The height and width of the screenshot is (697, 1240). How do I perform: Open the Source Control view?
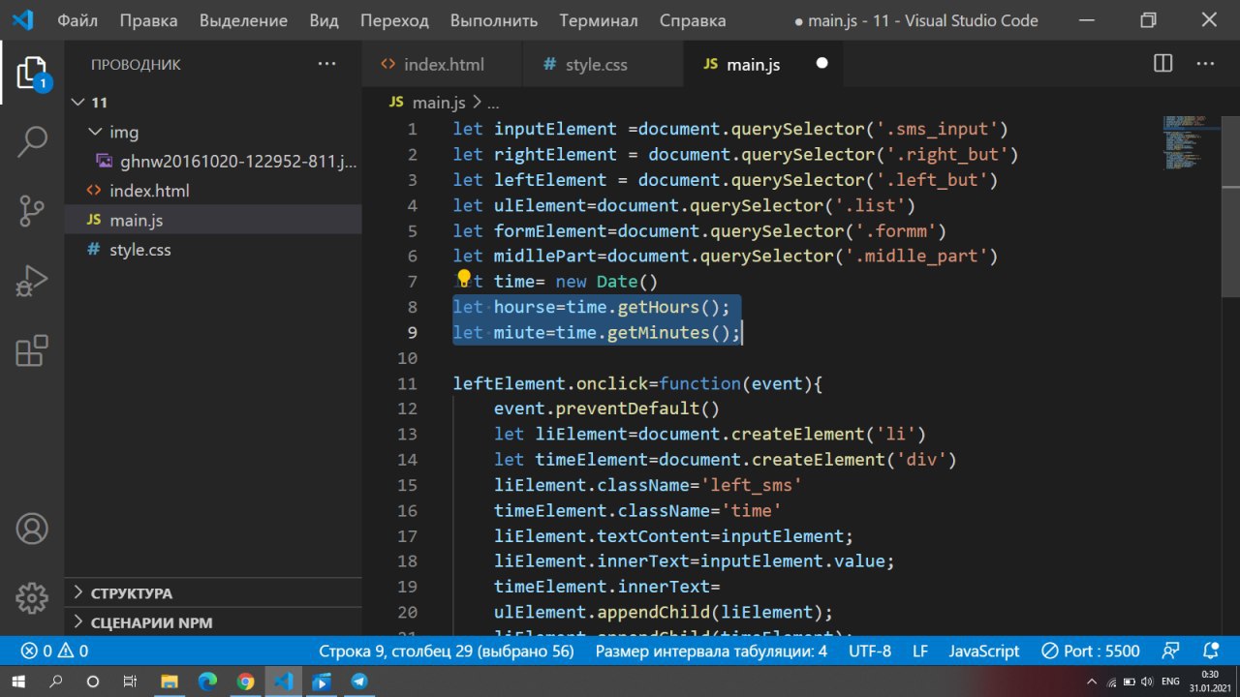[x=32, y=210]
